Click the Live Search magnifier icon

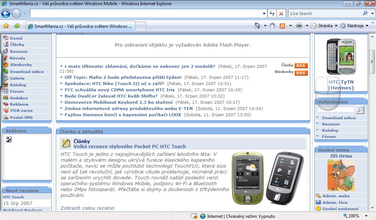click(x=365, y=13)
